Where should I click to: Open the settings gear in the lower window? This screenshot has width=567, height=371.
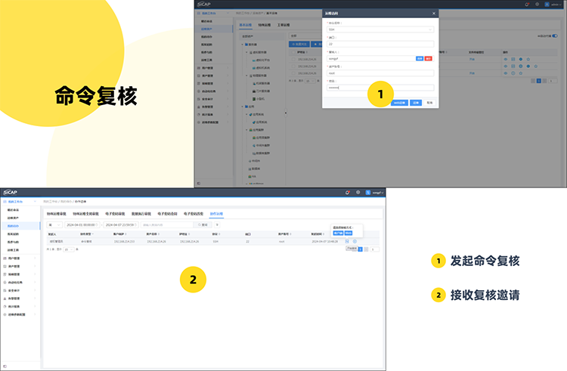coord(358,193)
